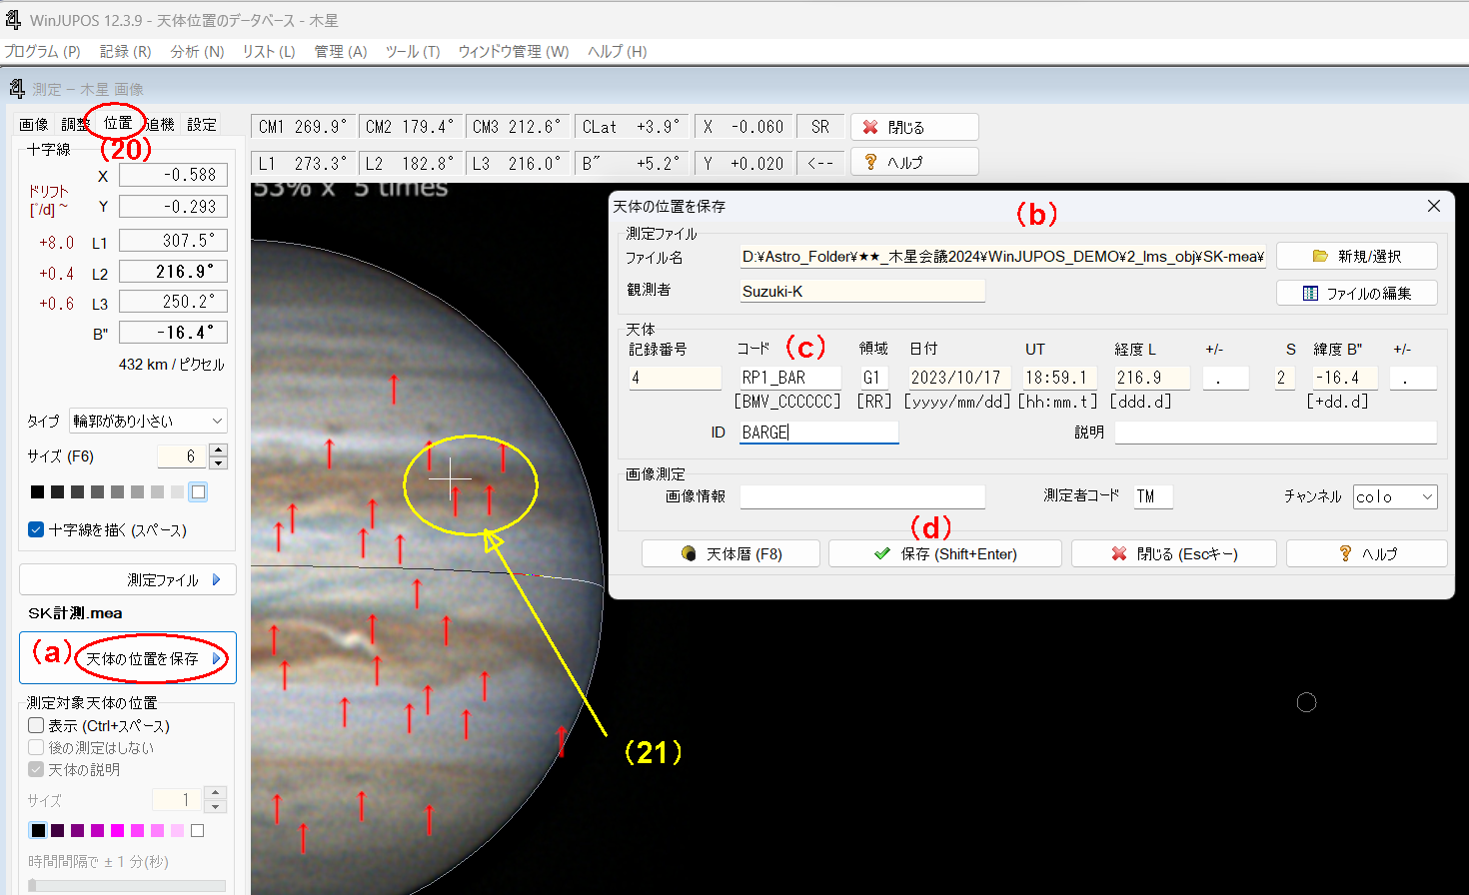Select the bright magenta object color swatch

point(118,830)
